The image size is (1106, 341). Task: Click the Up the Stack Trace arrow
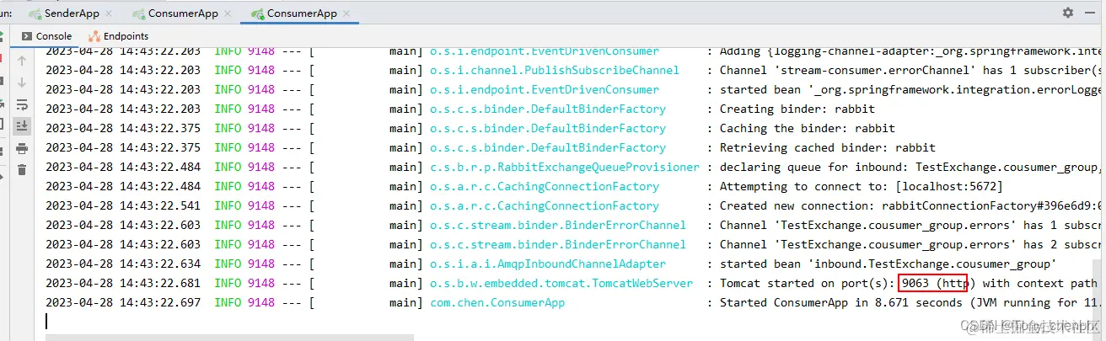click(x=22, y=61)
